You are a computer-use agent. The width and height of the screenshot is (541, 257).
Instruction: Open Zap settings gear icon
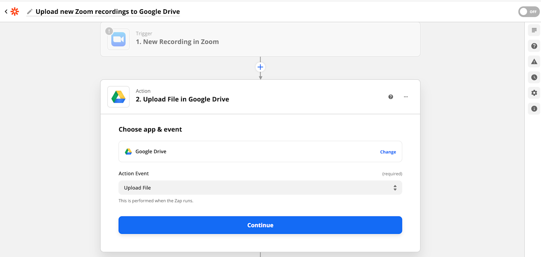tap(534, 93)
